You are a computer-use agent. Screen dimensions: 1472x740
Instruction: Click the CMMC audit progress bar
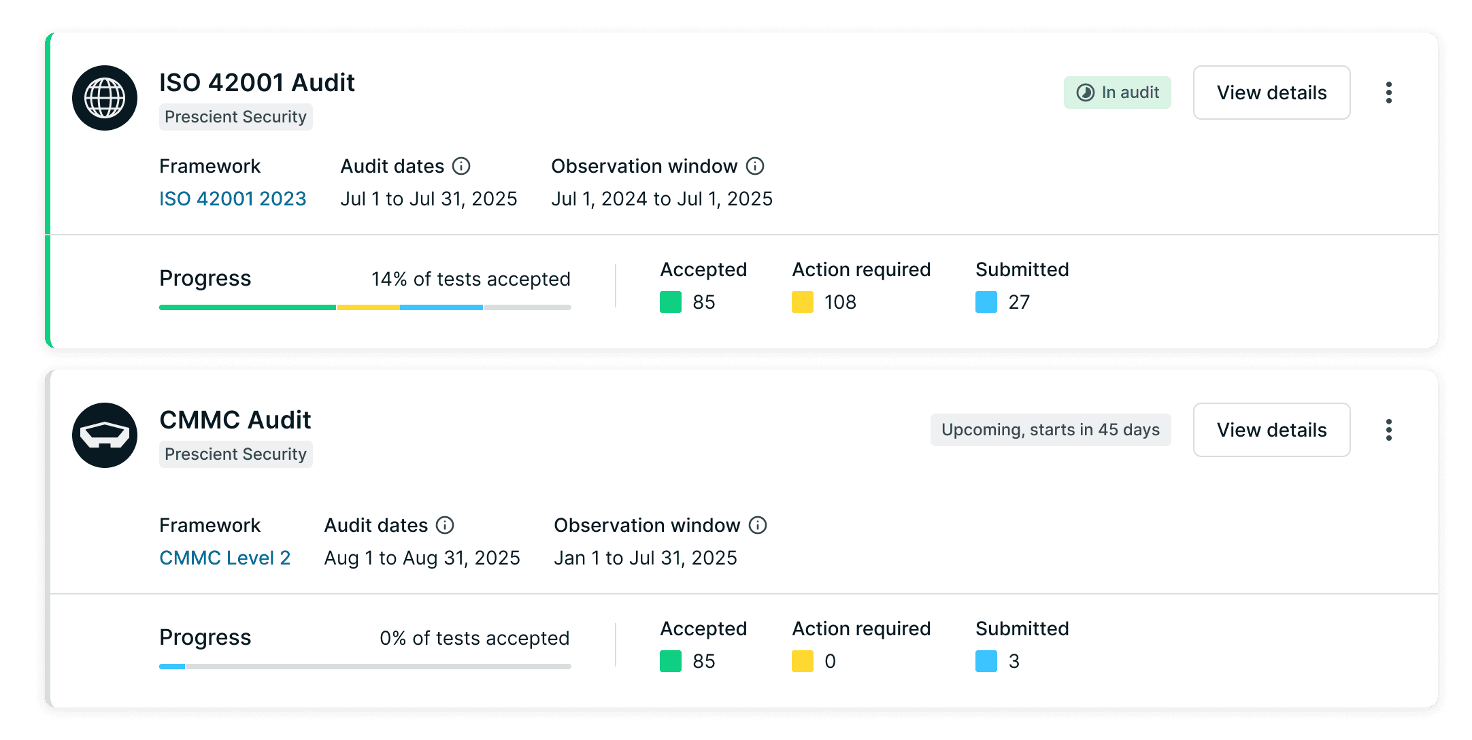[x=365, y=667]
